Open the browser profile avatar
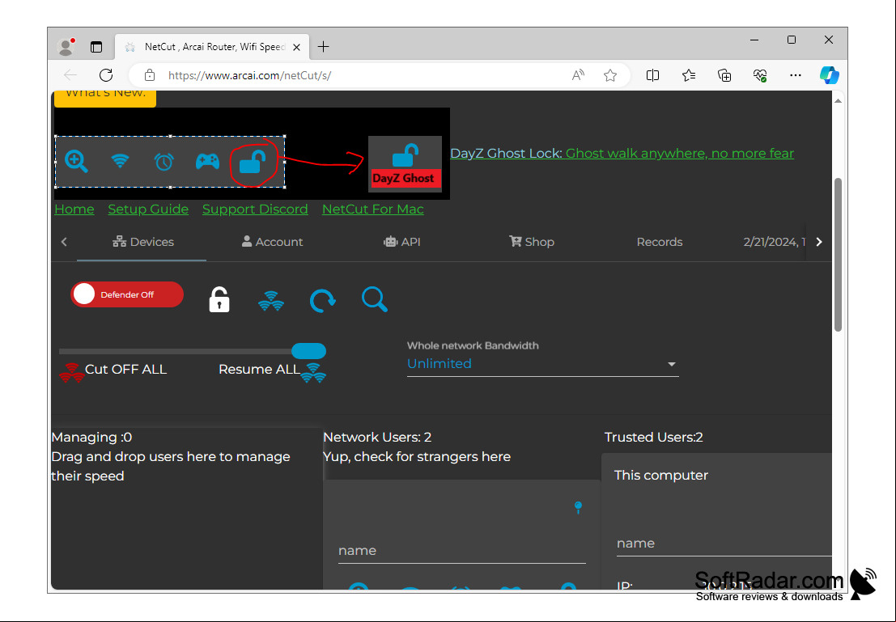The image size is (896, 622). [66, 47]
